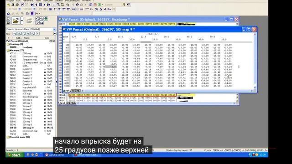This screenshot has width=292, height=164.
Task: Switch to 2d/3d tab in SOI map 9 window
Action: 76,91
